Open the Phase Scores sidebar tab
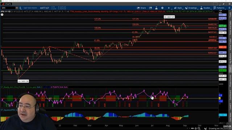This screenshot has height=130, width=232. pyautogui.click(x=230, y=81)
